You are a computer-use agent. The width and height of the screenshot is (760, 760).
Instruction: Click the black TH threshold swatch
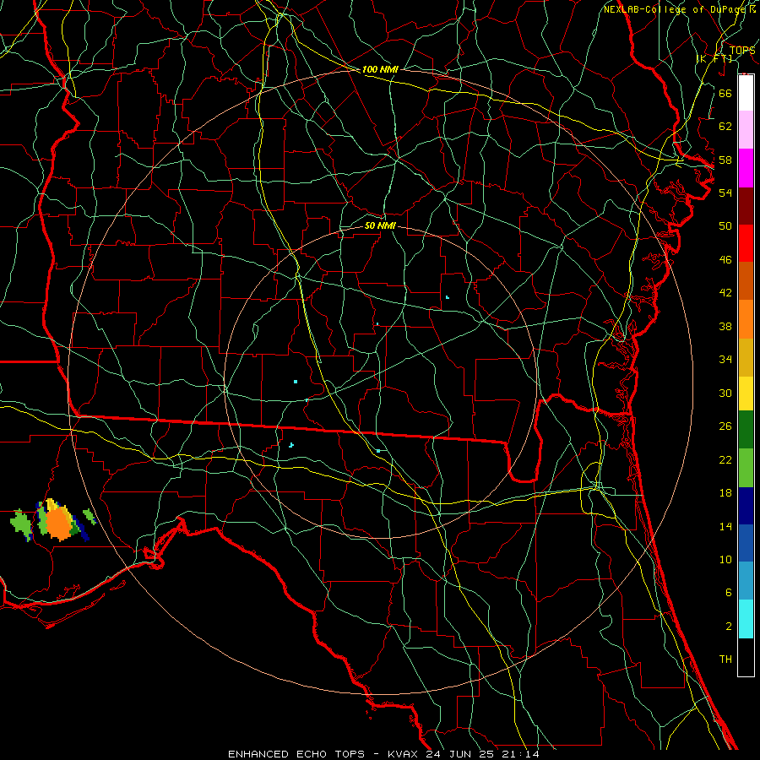(746, 656)
